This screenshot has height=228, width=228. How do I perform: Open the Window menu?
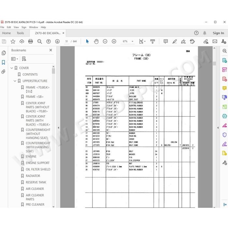[x=34, y=27]
